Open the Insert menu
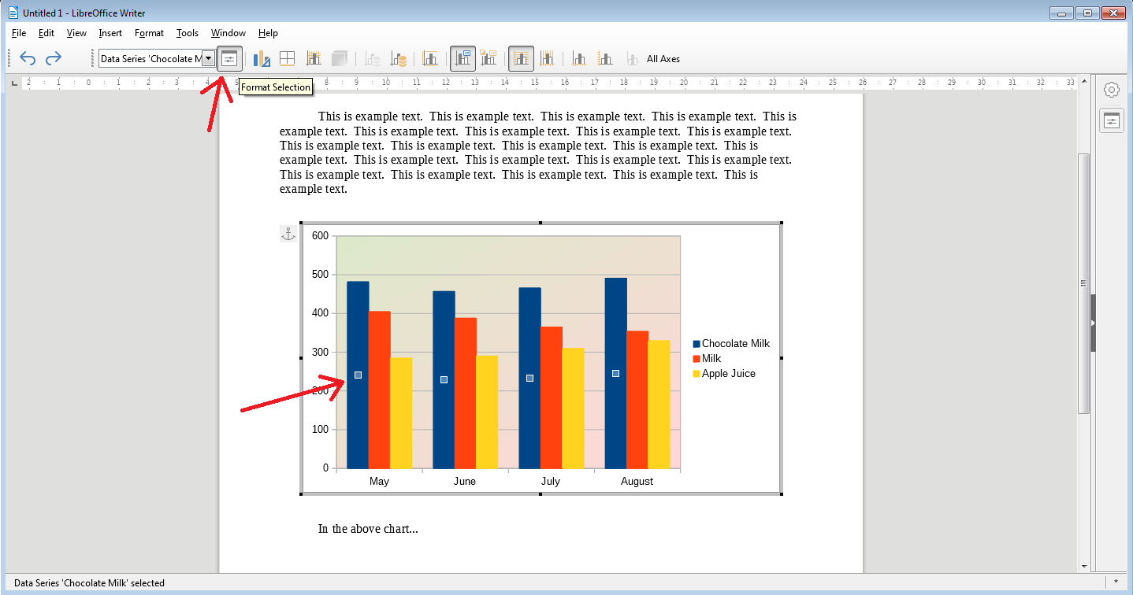 coord(110,33)
